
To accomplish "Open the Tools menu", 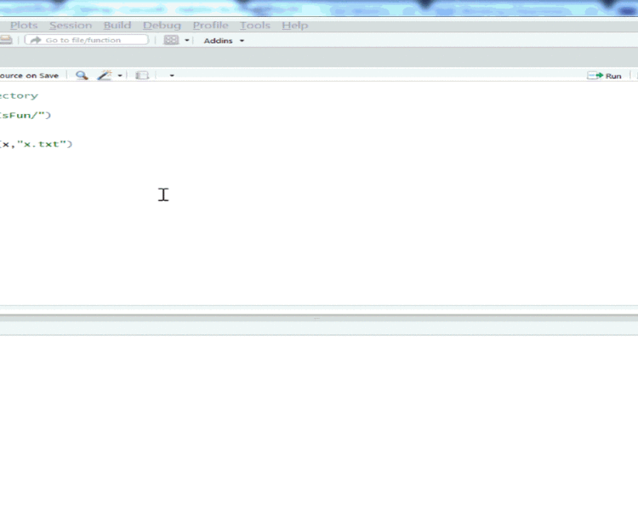I will pos(254,25).
